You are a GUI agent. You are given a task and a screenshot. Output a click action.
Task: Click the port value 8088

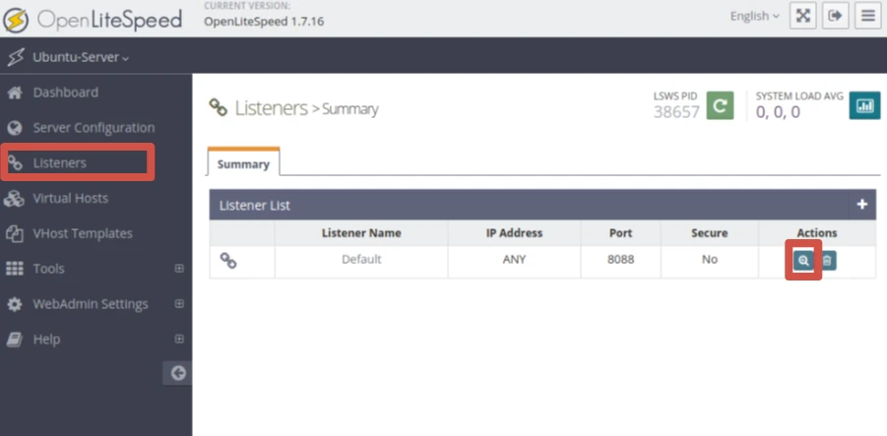pyautogui.click(x=621, y=260)
